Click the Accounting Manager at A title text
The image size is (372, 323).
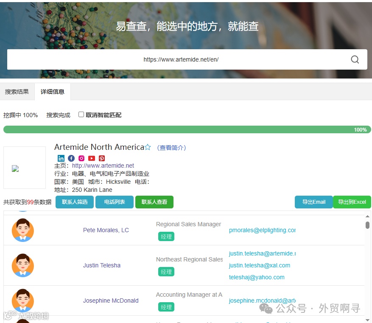pos(189,295)
